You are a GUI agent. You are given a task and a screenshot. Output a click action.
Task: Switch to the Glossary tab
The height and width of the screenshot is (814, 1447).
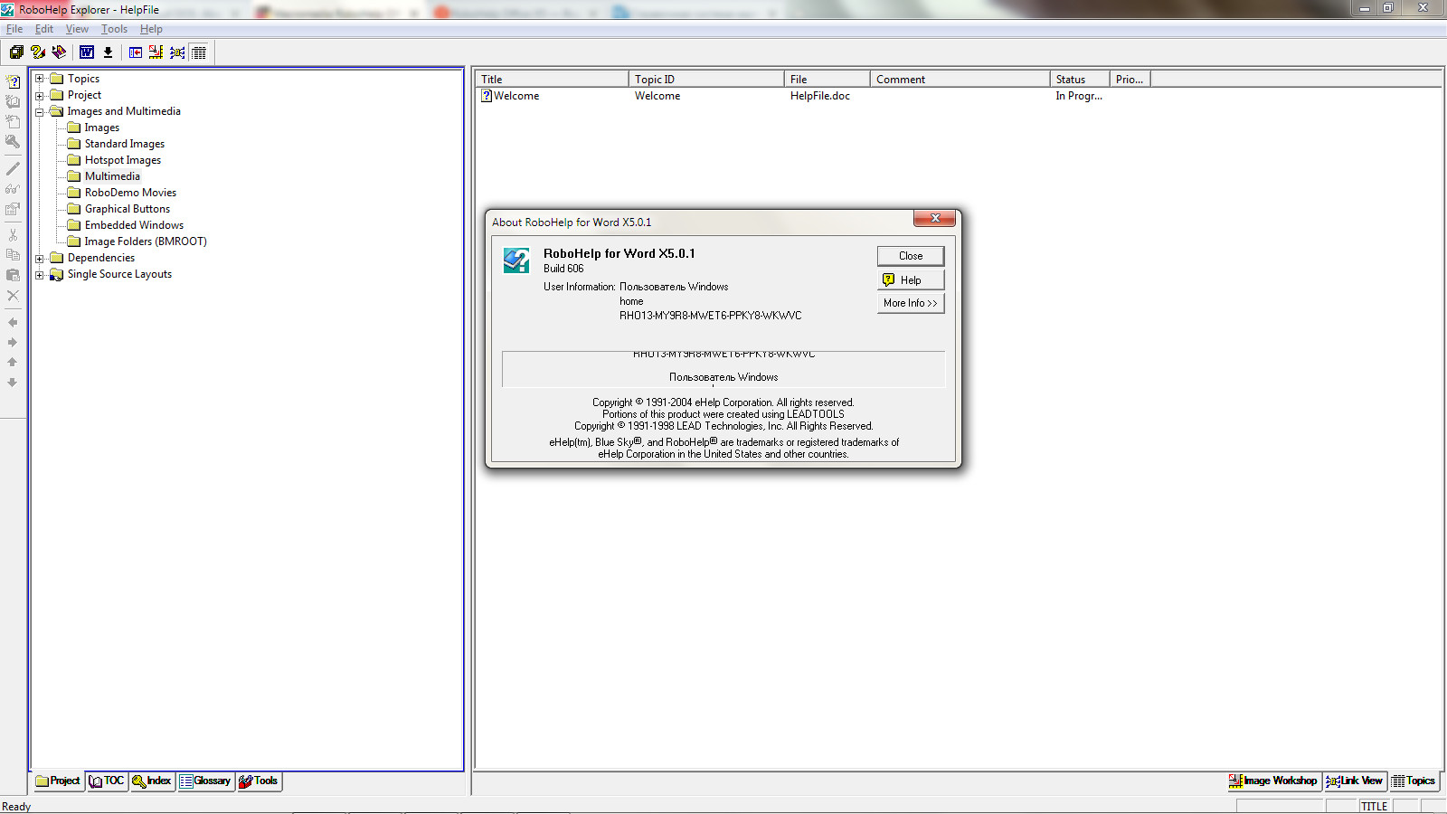coord(205,781)
